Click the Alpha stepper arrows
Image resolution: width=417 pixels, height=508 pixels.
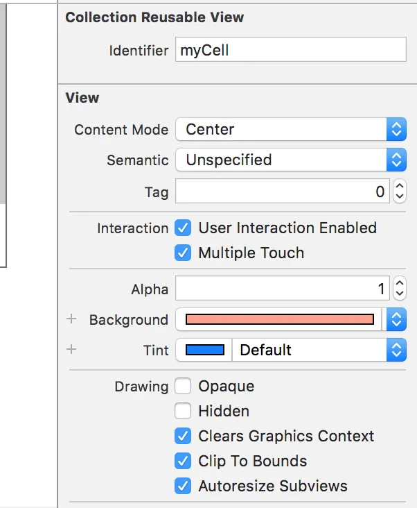point(399,288)
